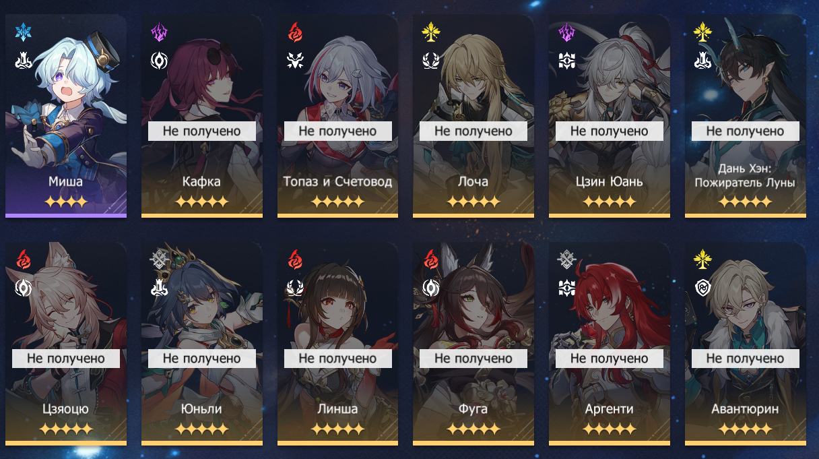The image size is (819, 459).
Task: Click the name Дань Хэн: Пожиратель Луны
Action: coord(746,176)
